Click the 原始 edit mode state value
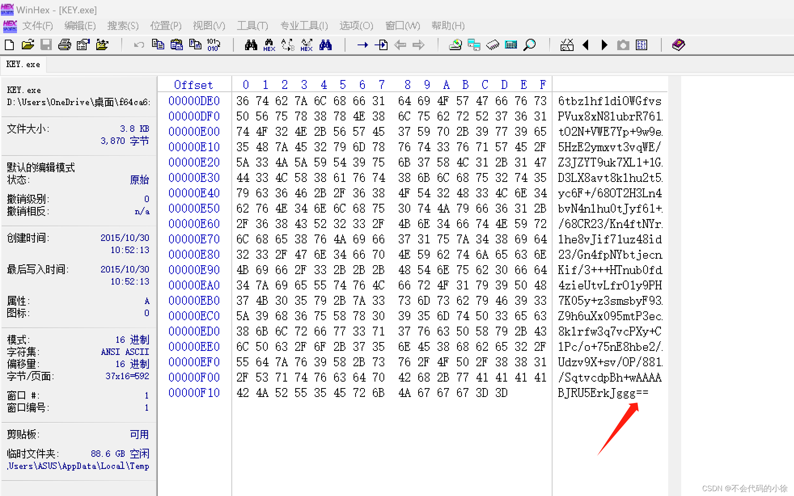The height and width of the screenshot is (496, 794). click(140, 180)
